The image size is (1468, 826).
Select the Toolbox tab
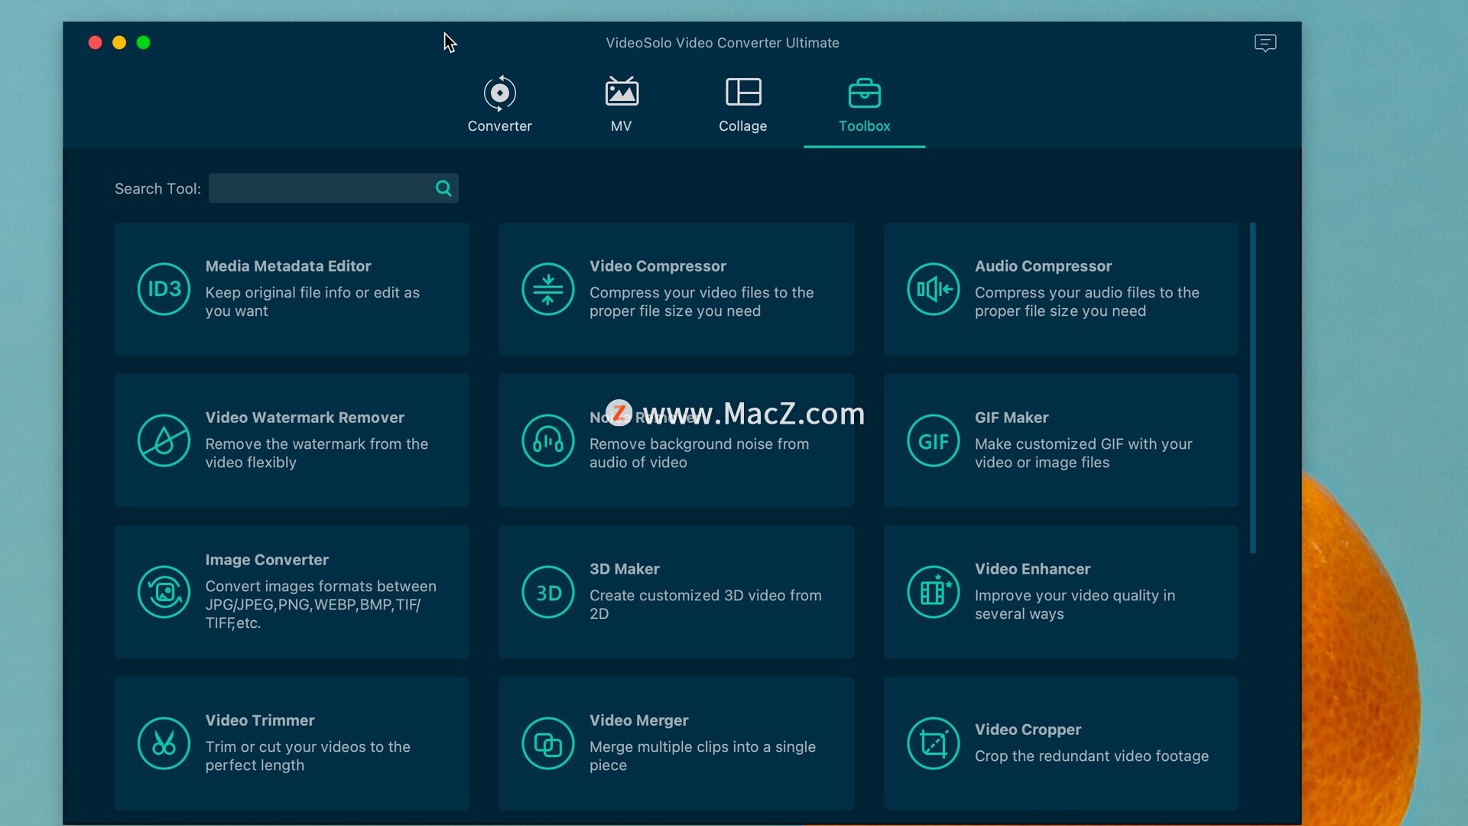point(864,105)
